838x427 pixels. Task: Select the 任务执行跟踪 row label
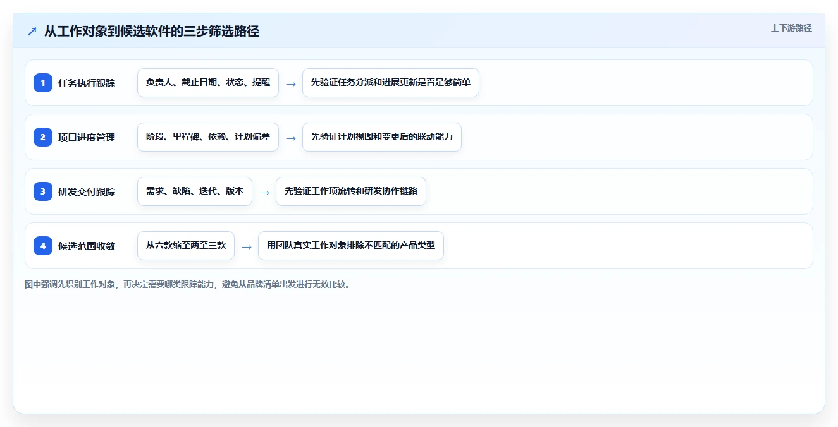click(x=87, y=83)
